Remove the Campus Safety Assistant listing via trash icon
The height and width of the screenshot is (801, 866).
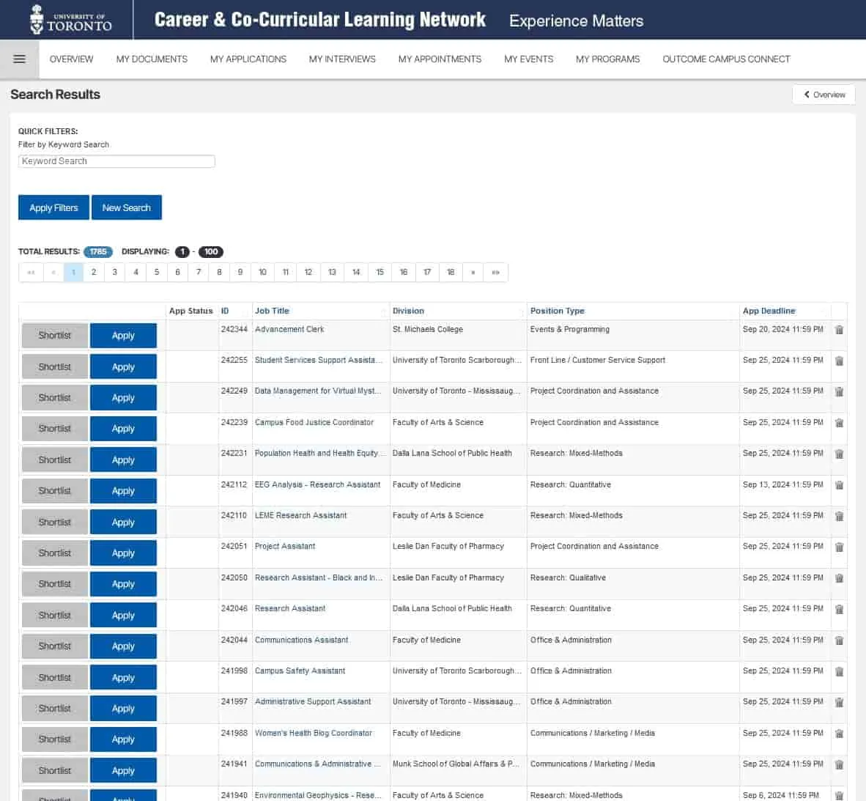[x=839, y=671]
